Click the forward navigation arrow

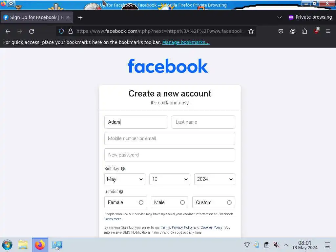pyautogui.click(x=20, y=31)
